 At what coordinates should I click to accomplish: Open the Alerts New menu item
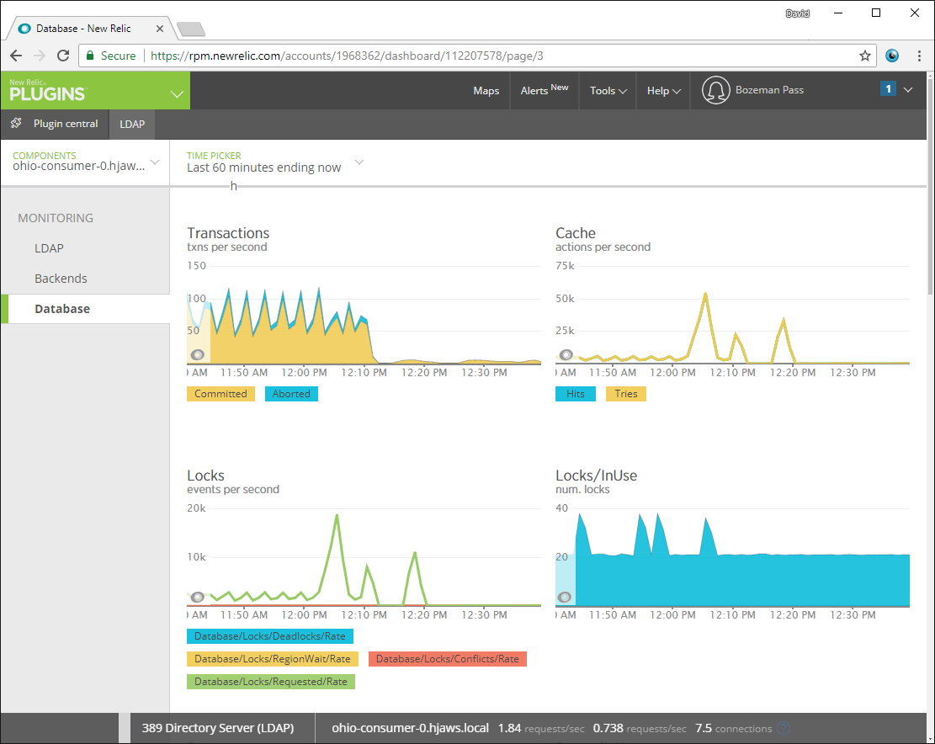tap(544, 90)
